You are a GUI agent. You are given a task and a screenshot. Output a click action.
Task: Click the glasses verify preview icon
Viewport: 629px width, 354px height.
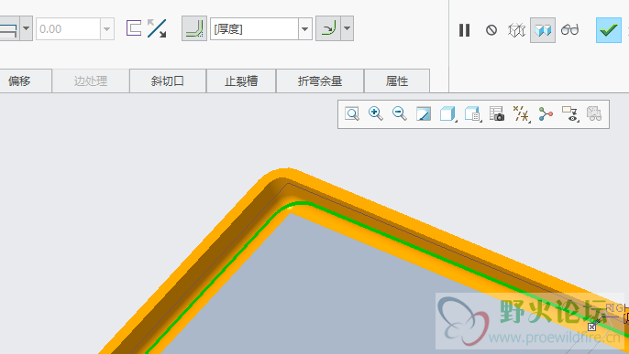(x=569, y=29)
